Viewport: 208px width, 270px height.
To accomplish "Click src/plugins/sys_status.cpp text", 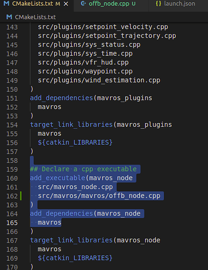I will [89, 45].
